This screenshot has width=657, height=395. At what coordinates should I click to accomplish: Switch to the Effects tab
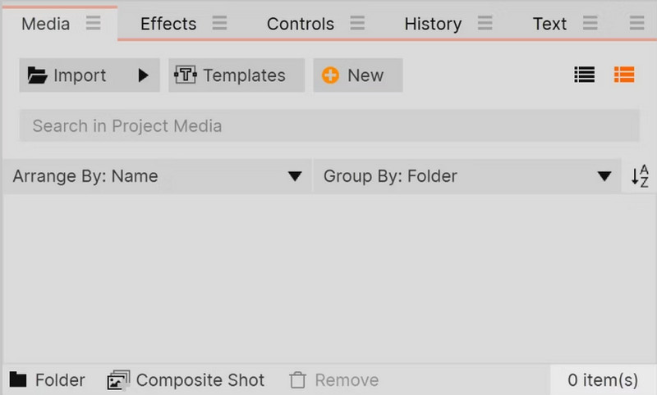point(168,24)
